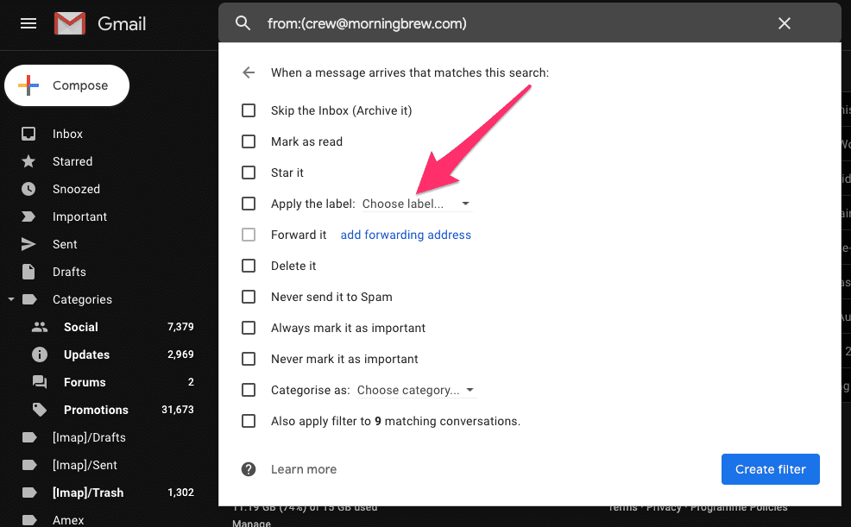851x527 pixels.
Task: Tick the Forward it checkbox
Action: pyautogui.click(x=249, y=235)
